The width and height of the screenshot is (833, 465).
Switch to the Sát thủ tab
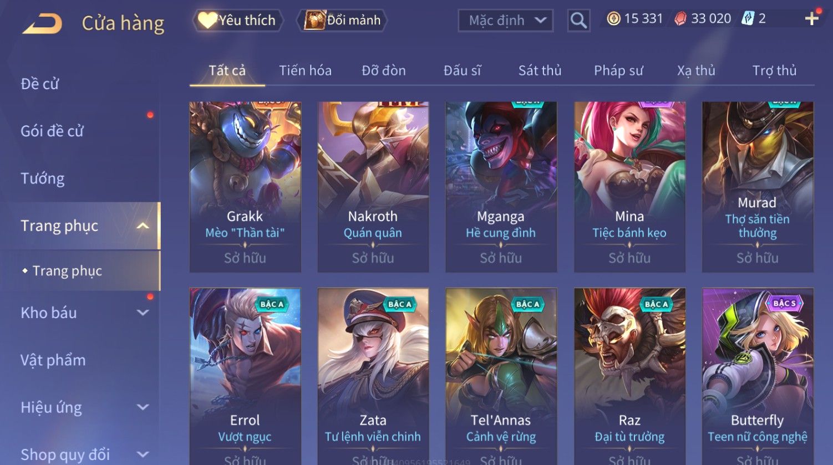540,70
